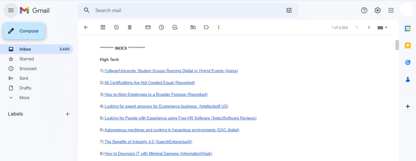Click the Gmail logo
Screen dimensions: 416x161
(35, 10)
